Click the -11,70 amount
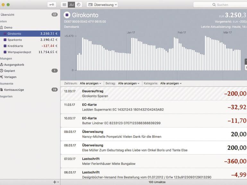Screen dimensions: 247x185 [x=237, y=121]
